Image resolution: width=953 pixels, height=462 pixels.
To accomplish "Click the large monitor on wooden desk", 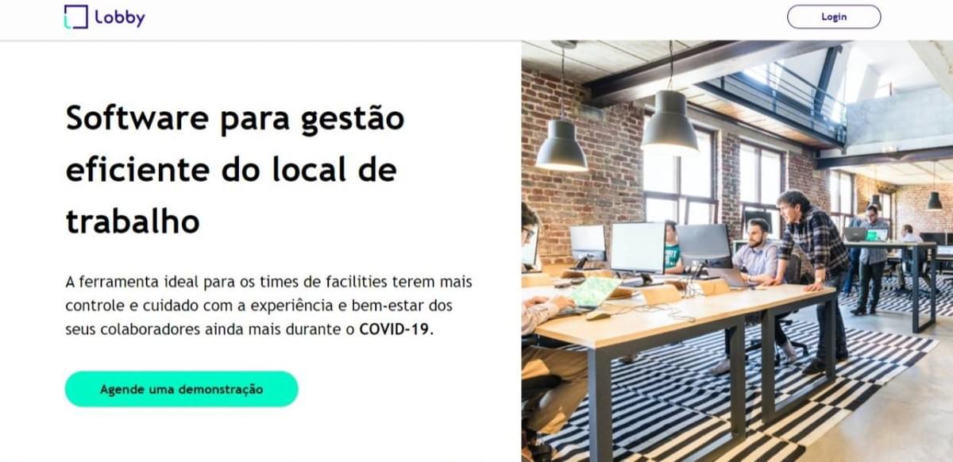I will coord(637,248).
